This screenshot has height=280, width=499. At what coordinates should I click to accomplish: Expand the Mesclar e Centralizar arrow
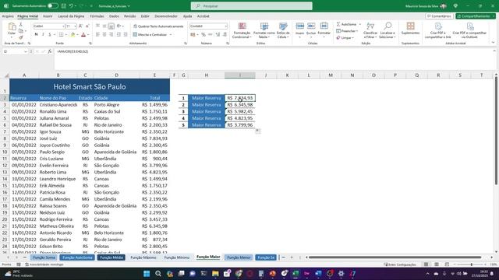(171, 34)
